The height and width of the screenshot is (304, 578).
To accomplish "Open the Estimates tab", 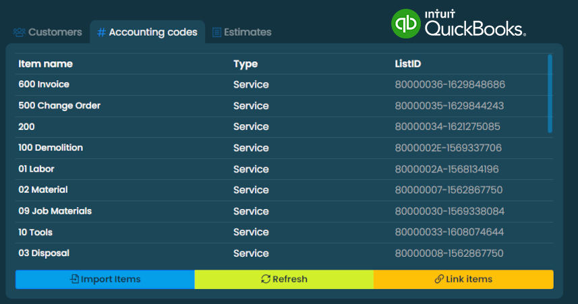I will click(x=241, y=32).
